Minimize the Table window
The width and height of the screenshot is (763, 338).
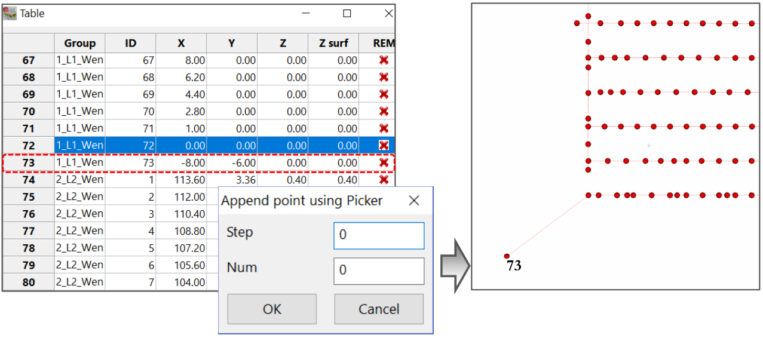pyautogui.click(x=306, y=13)
